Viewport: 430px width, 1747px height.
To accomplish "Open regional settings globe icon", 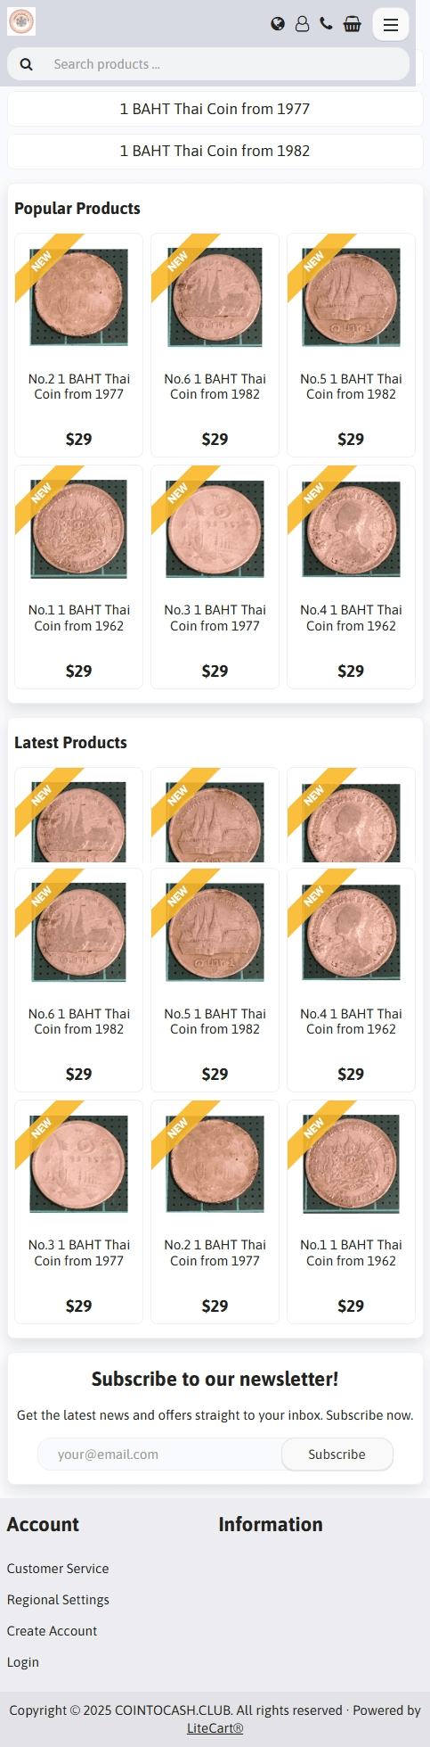I will [x=278, y=24].
